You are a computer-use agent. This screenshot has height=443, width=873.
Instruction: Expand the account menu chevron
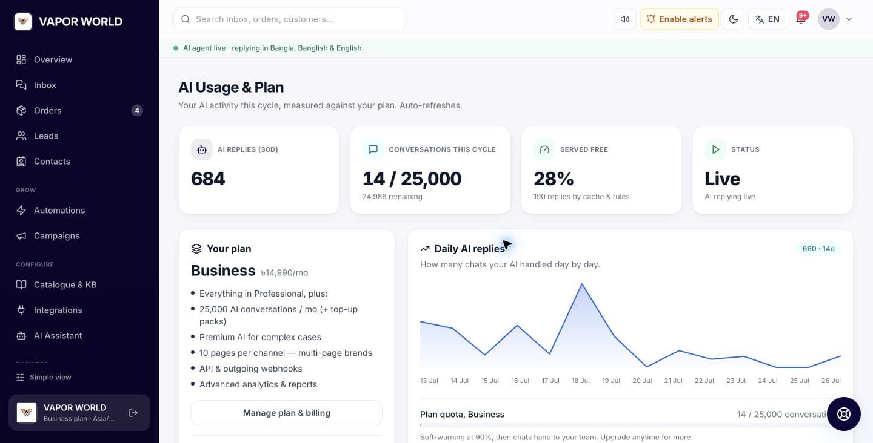849,19
